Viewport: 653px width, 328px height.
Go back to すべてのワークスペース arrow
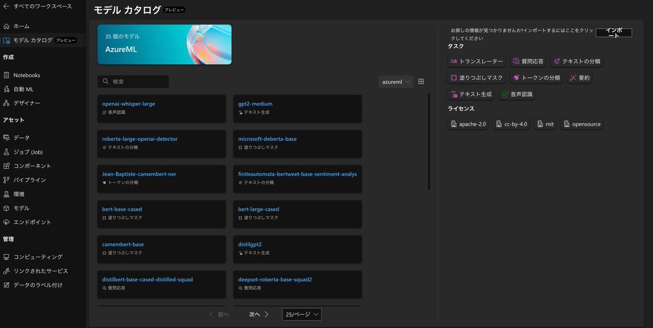7,7
